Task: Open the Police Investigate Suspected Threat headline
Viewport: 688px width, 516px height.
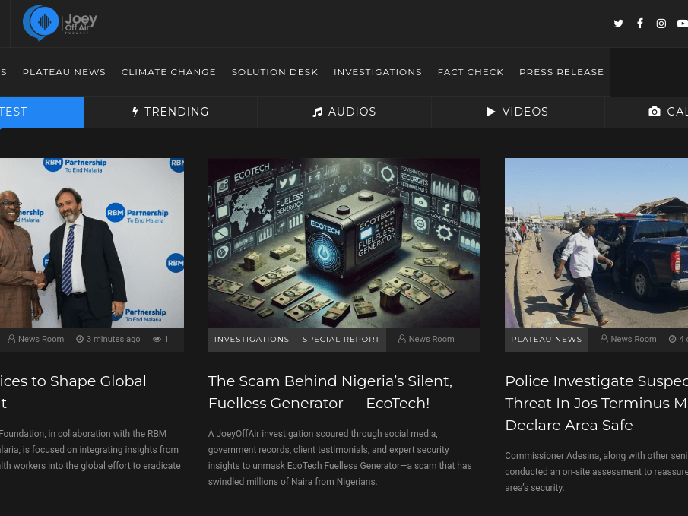Action: coord(596,403)
